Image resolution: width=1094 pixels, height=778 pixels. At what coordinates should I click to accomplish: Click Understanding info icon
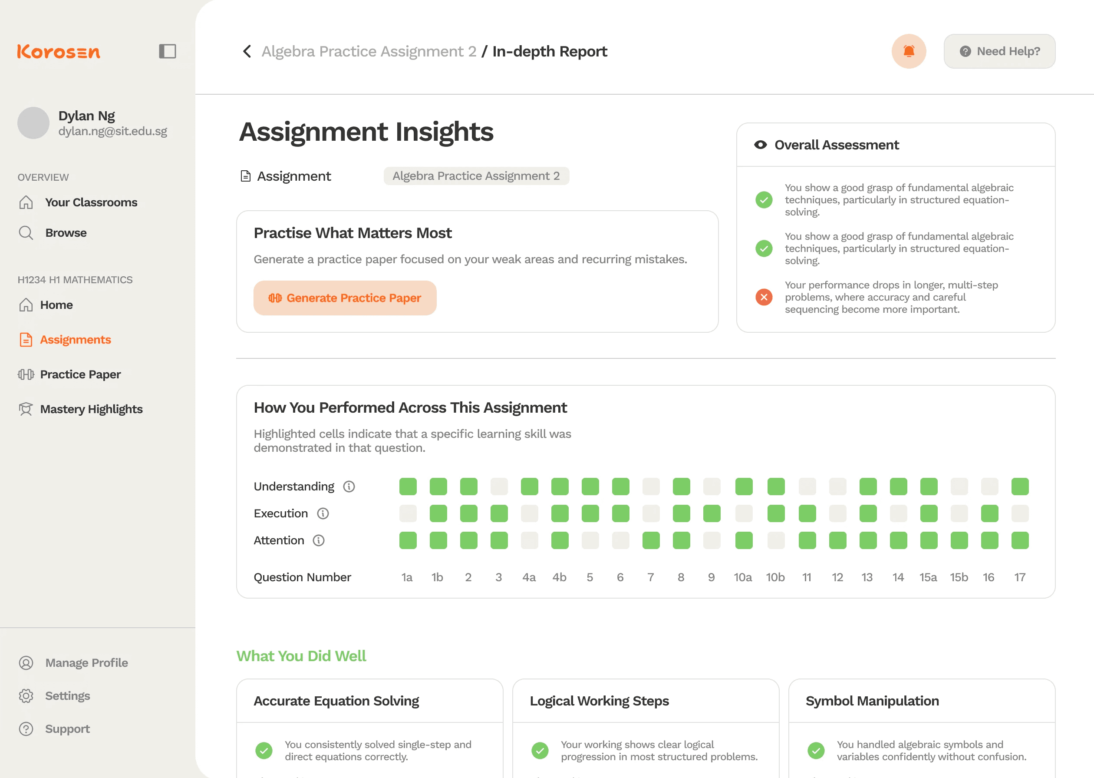349,487
